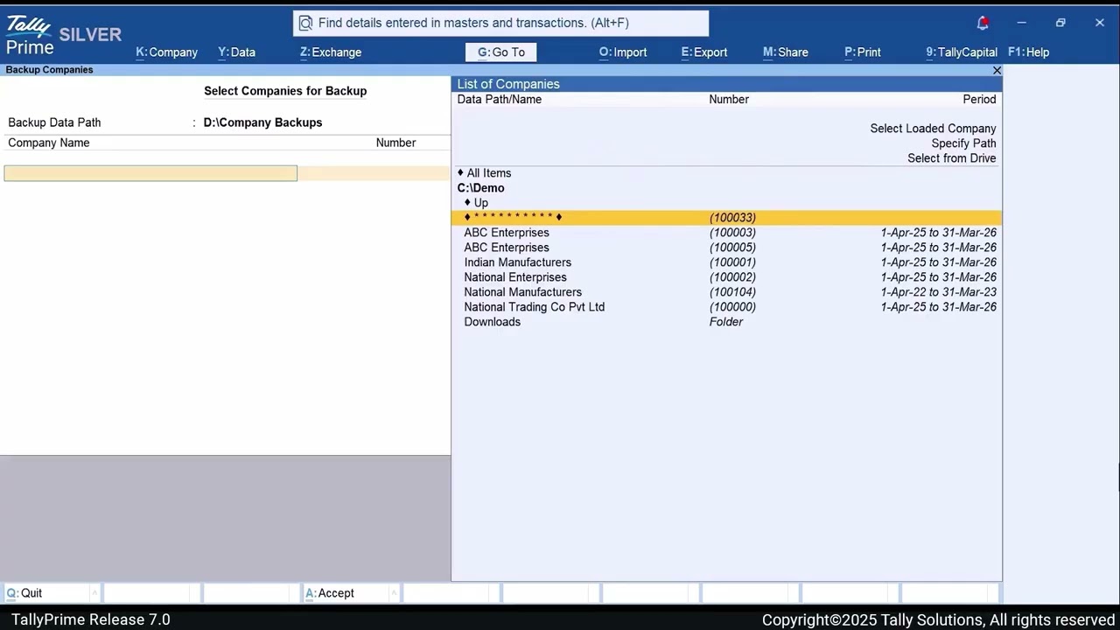Open F1: Help menu

[x=1028, y=52]
